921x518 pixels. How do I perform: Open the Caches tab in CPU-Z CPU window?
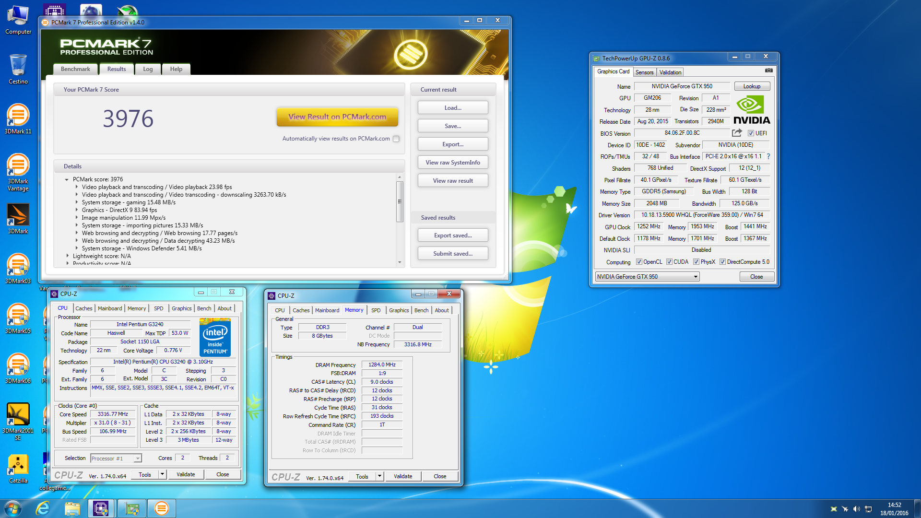coord(83,308)
